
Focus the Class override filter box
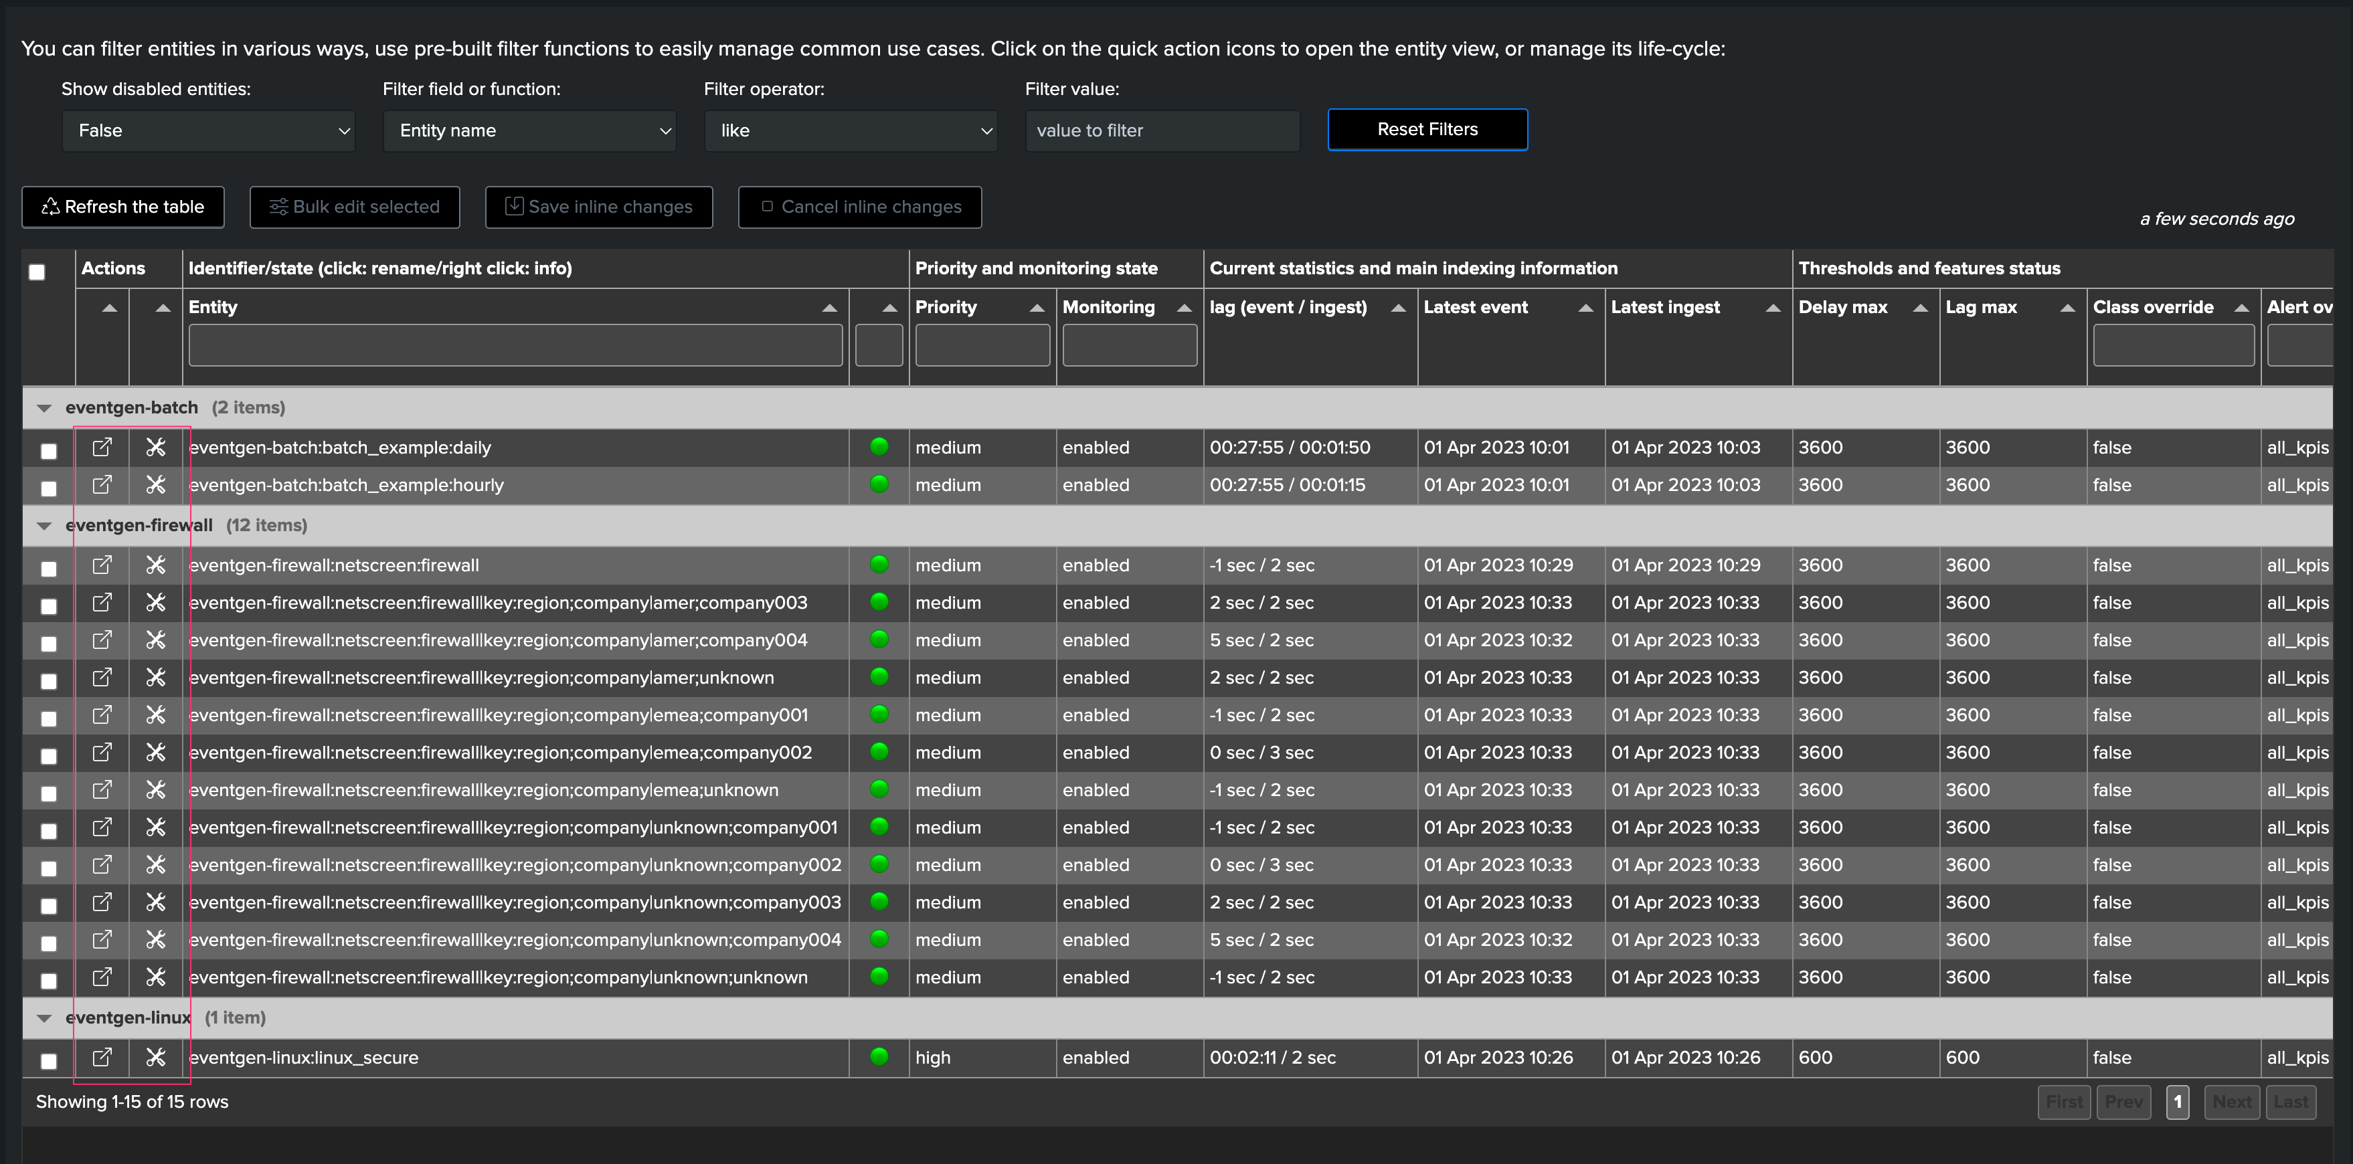coord(2173,345)
